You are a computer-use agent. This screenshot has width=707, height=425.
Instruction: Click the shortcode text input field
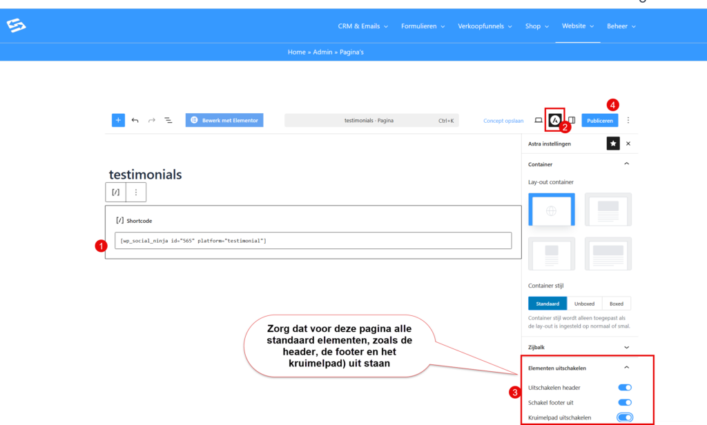313,240
